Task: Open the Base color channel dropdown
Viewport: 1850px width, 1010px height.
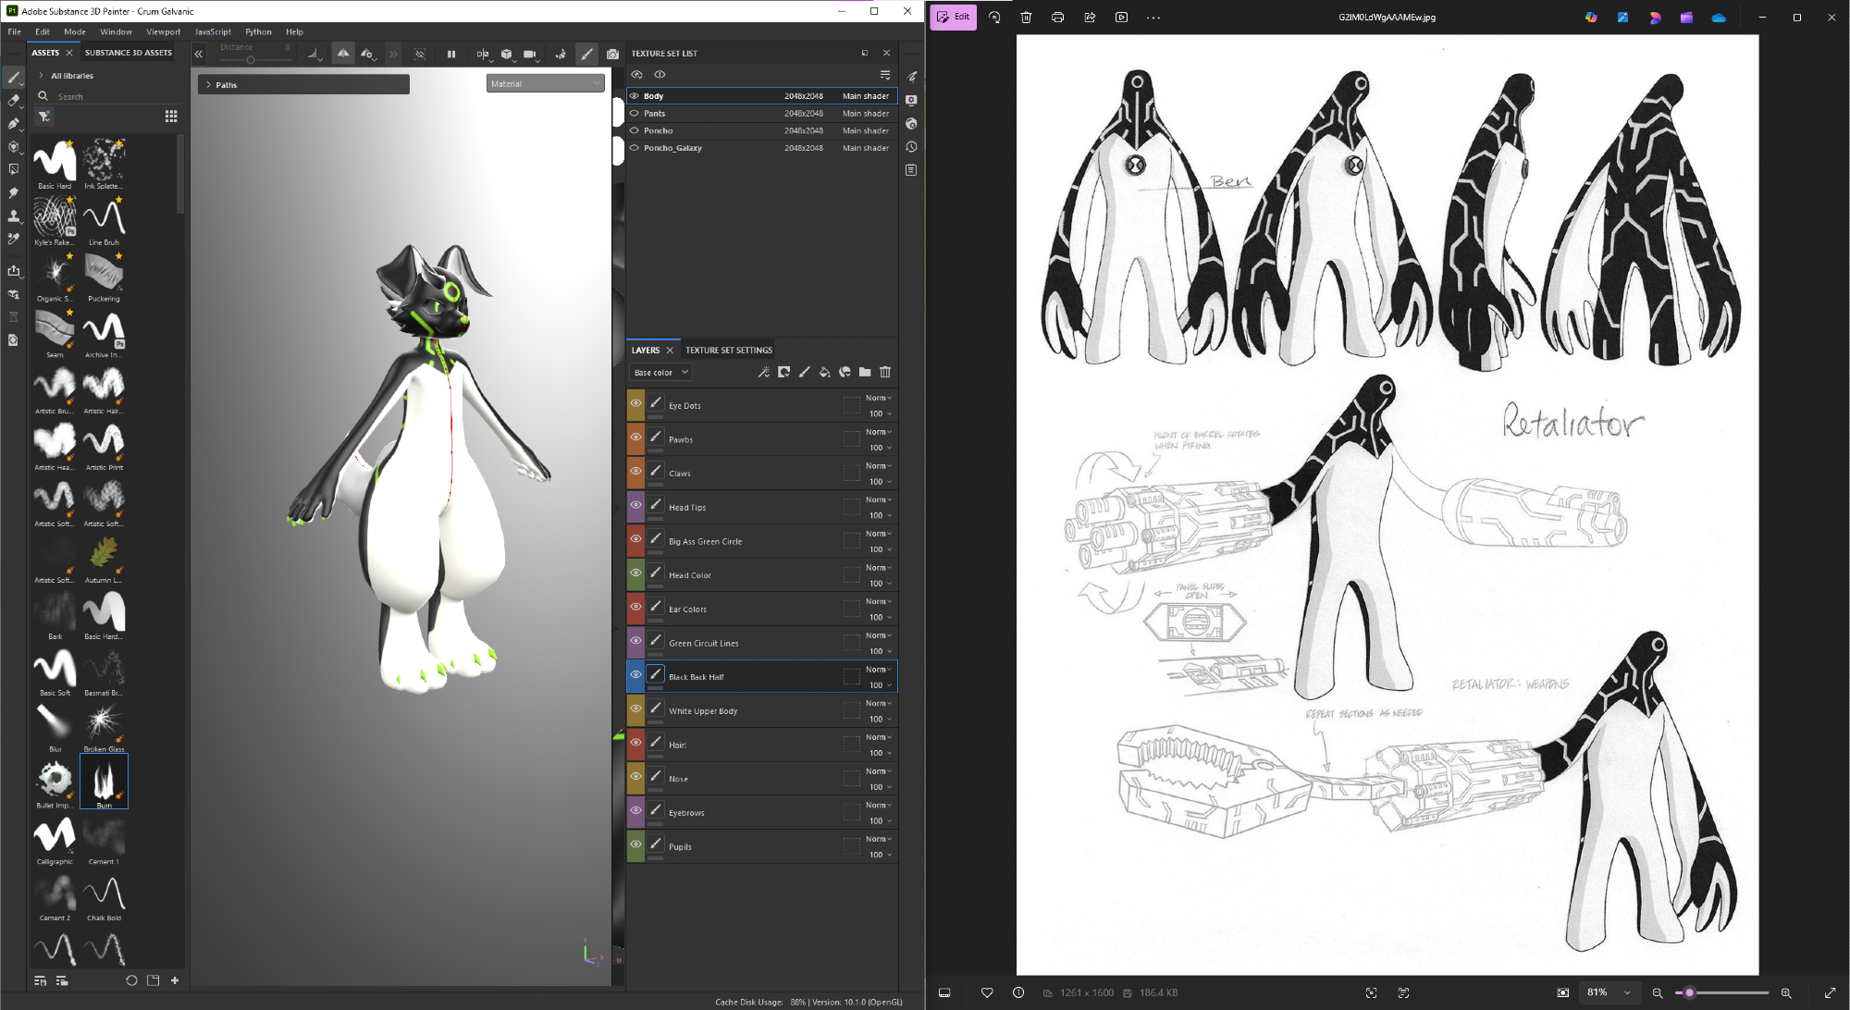Action: tap(660, 373)
